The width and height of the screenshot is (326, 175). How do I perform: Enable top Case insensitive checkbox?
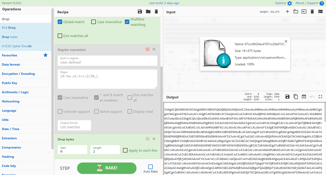tap(93, 22)
